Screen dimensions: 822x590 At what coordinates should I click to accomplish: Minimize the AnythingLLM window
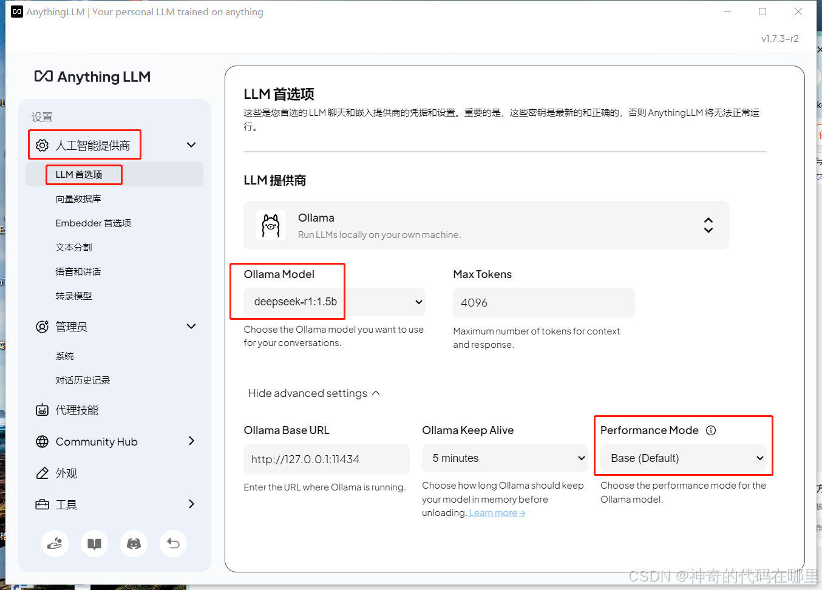click(727, 12)
